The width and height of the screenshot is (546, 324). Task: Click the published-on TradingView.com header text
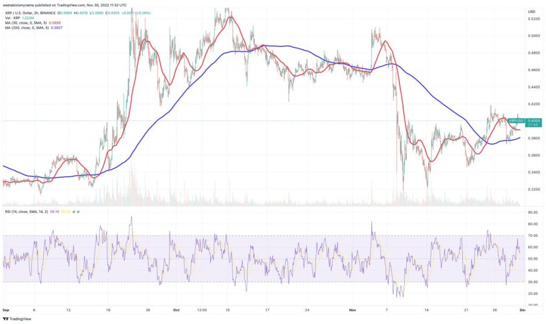65,5
